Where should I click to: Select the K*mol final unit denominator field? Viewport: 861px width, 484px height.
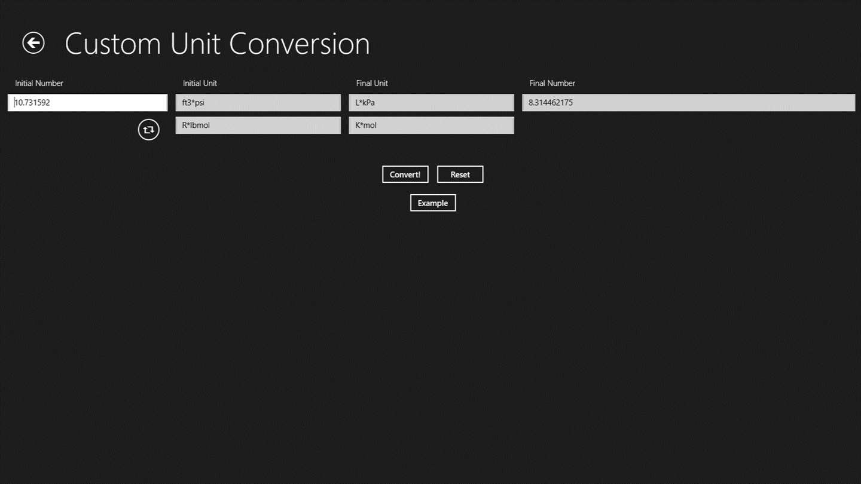click(431, 125)
